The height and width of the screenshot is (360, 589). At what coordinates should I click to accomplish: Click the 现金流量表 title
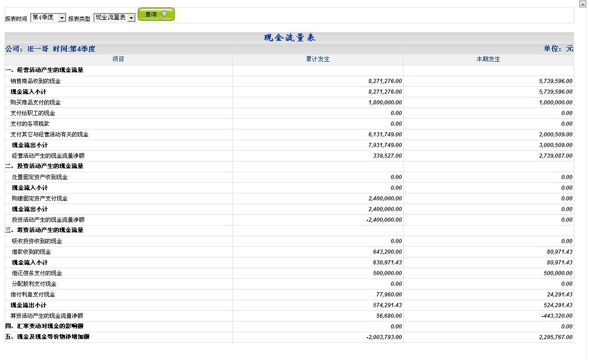coord(290,38)
